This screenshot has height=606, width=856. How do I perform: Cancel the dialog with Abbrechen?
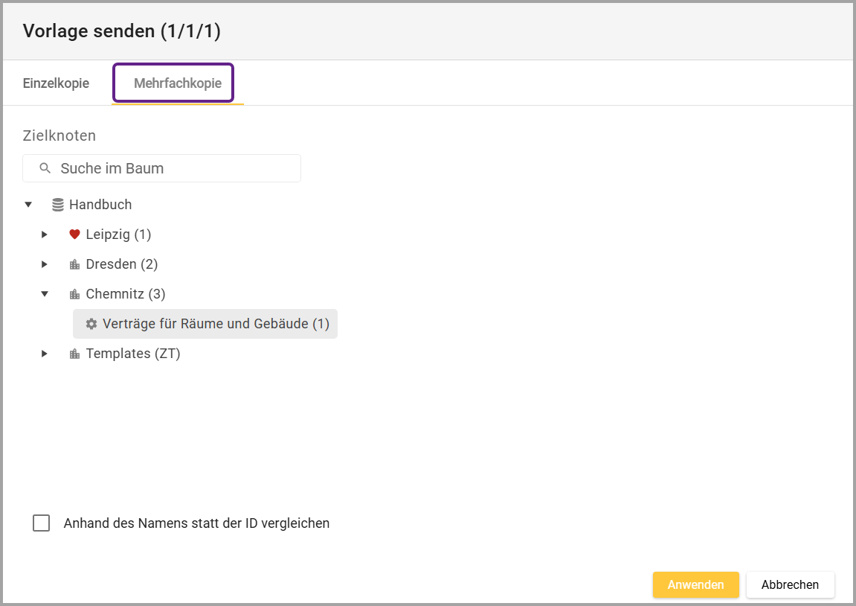(790, 585)
